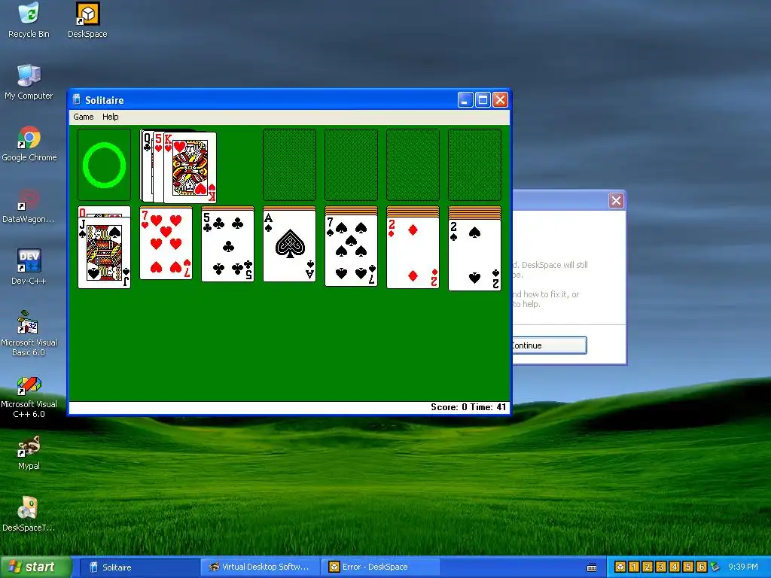Select the 2 of Diamonds card
Screen dimensions: 771x578
[413, 253]
